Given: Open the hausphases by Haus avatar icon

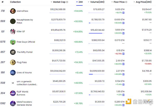Looking at the screenshot, I should pyautogui.click(x=13, y=21).
